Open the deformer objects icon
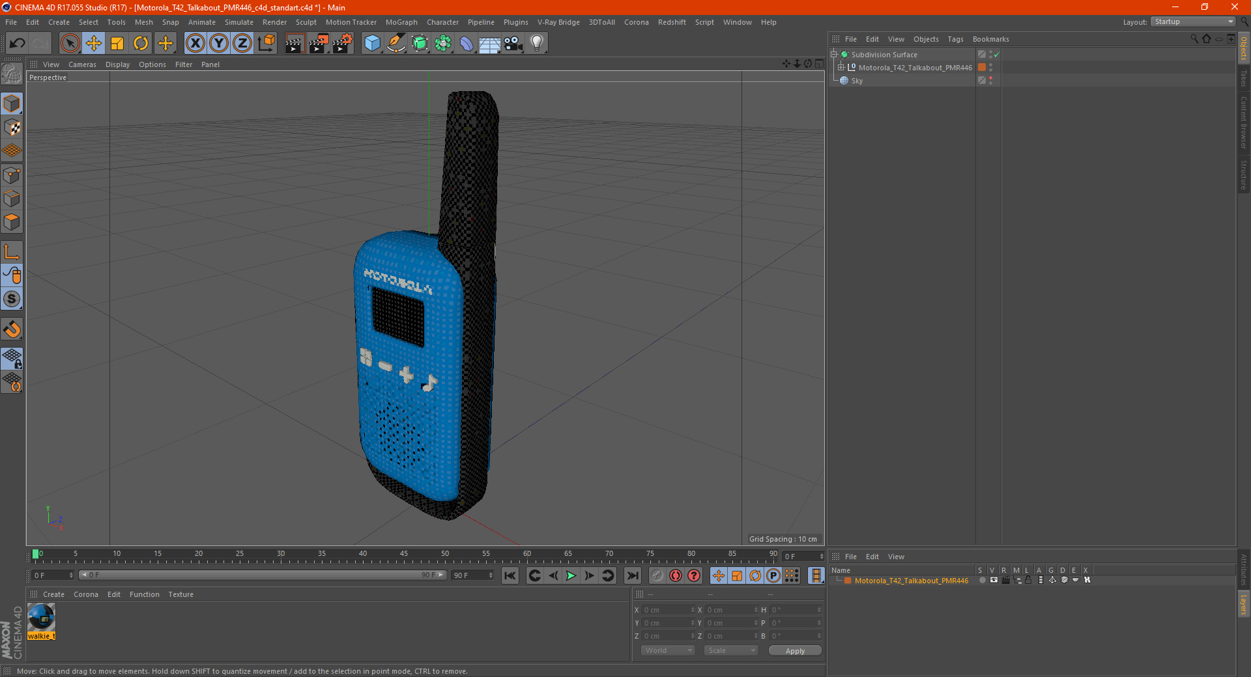This screenshot has height=677, width=1251. (x=467, y=44)
